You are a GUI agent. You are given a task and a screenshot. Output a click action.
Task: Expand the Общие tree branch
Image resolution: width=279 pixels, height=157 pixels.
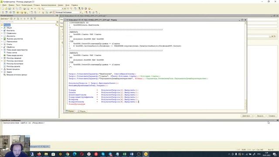coord(2,28)
